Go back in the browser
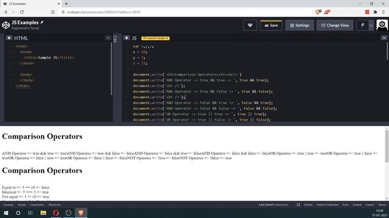 (5, 12)
